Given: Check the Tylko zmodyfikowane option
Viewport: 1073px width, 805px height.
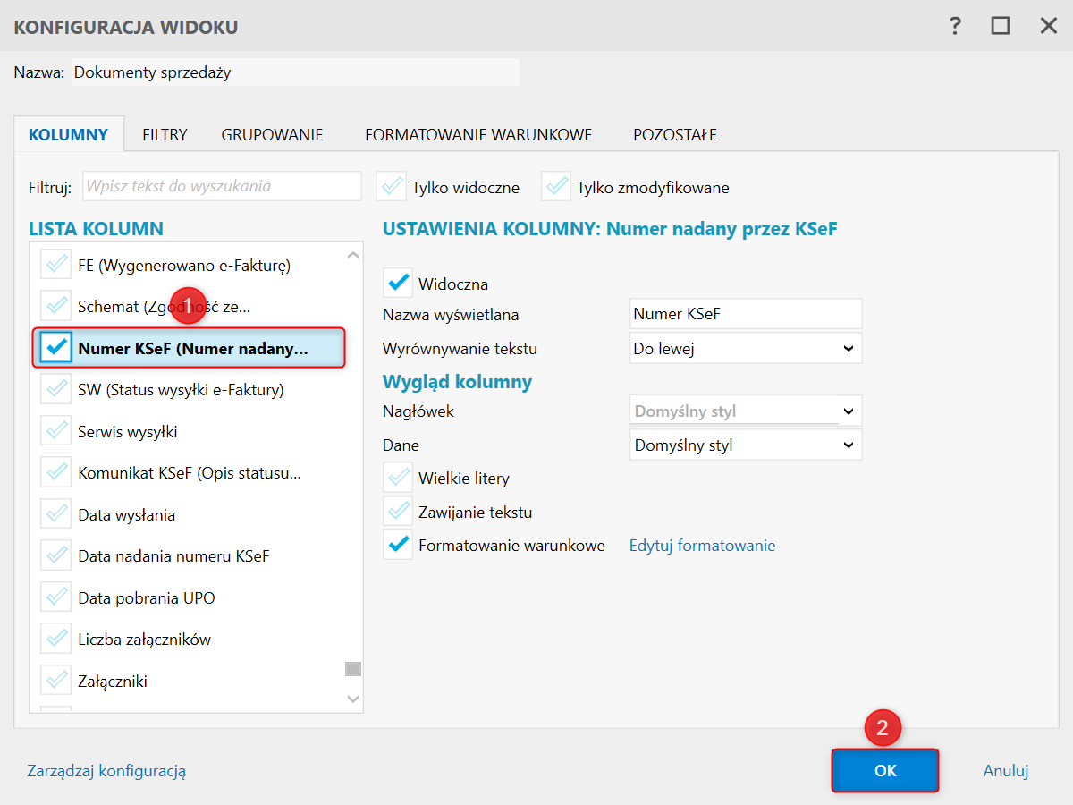Looking at the screenshot, I should 556,187.
